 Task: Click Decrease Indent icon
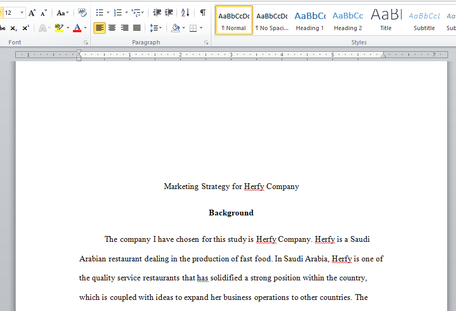[x=157, y=13]
